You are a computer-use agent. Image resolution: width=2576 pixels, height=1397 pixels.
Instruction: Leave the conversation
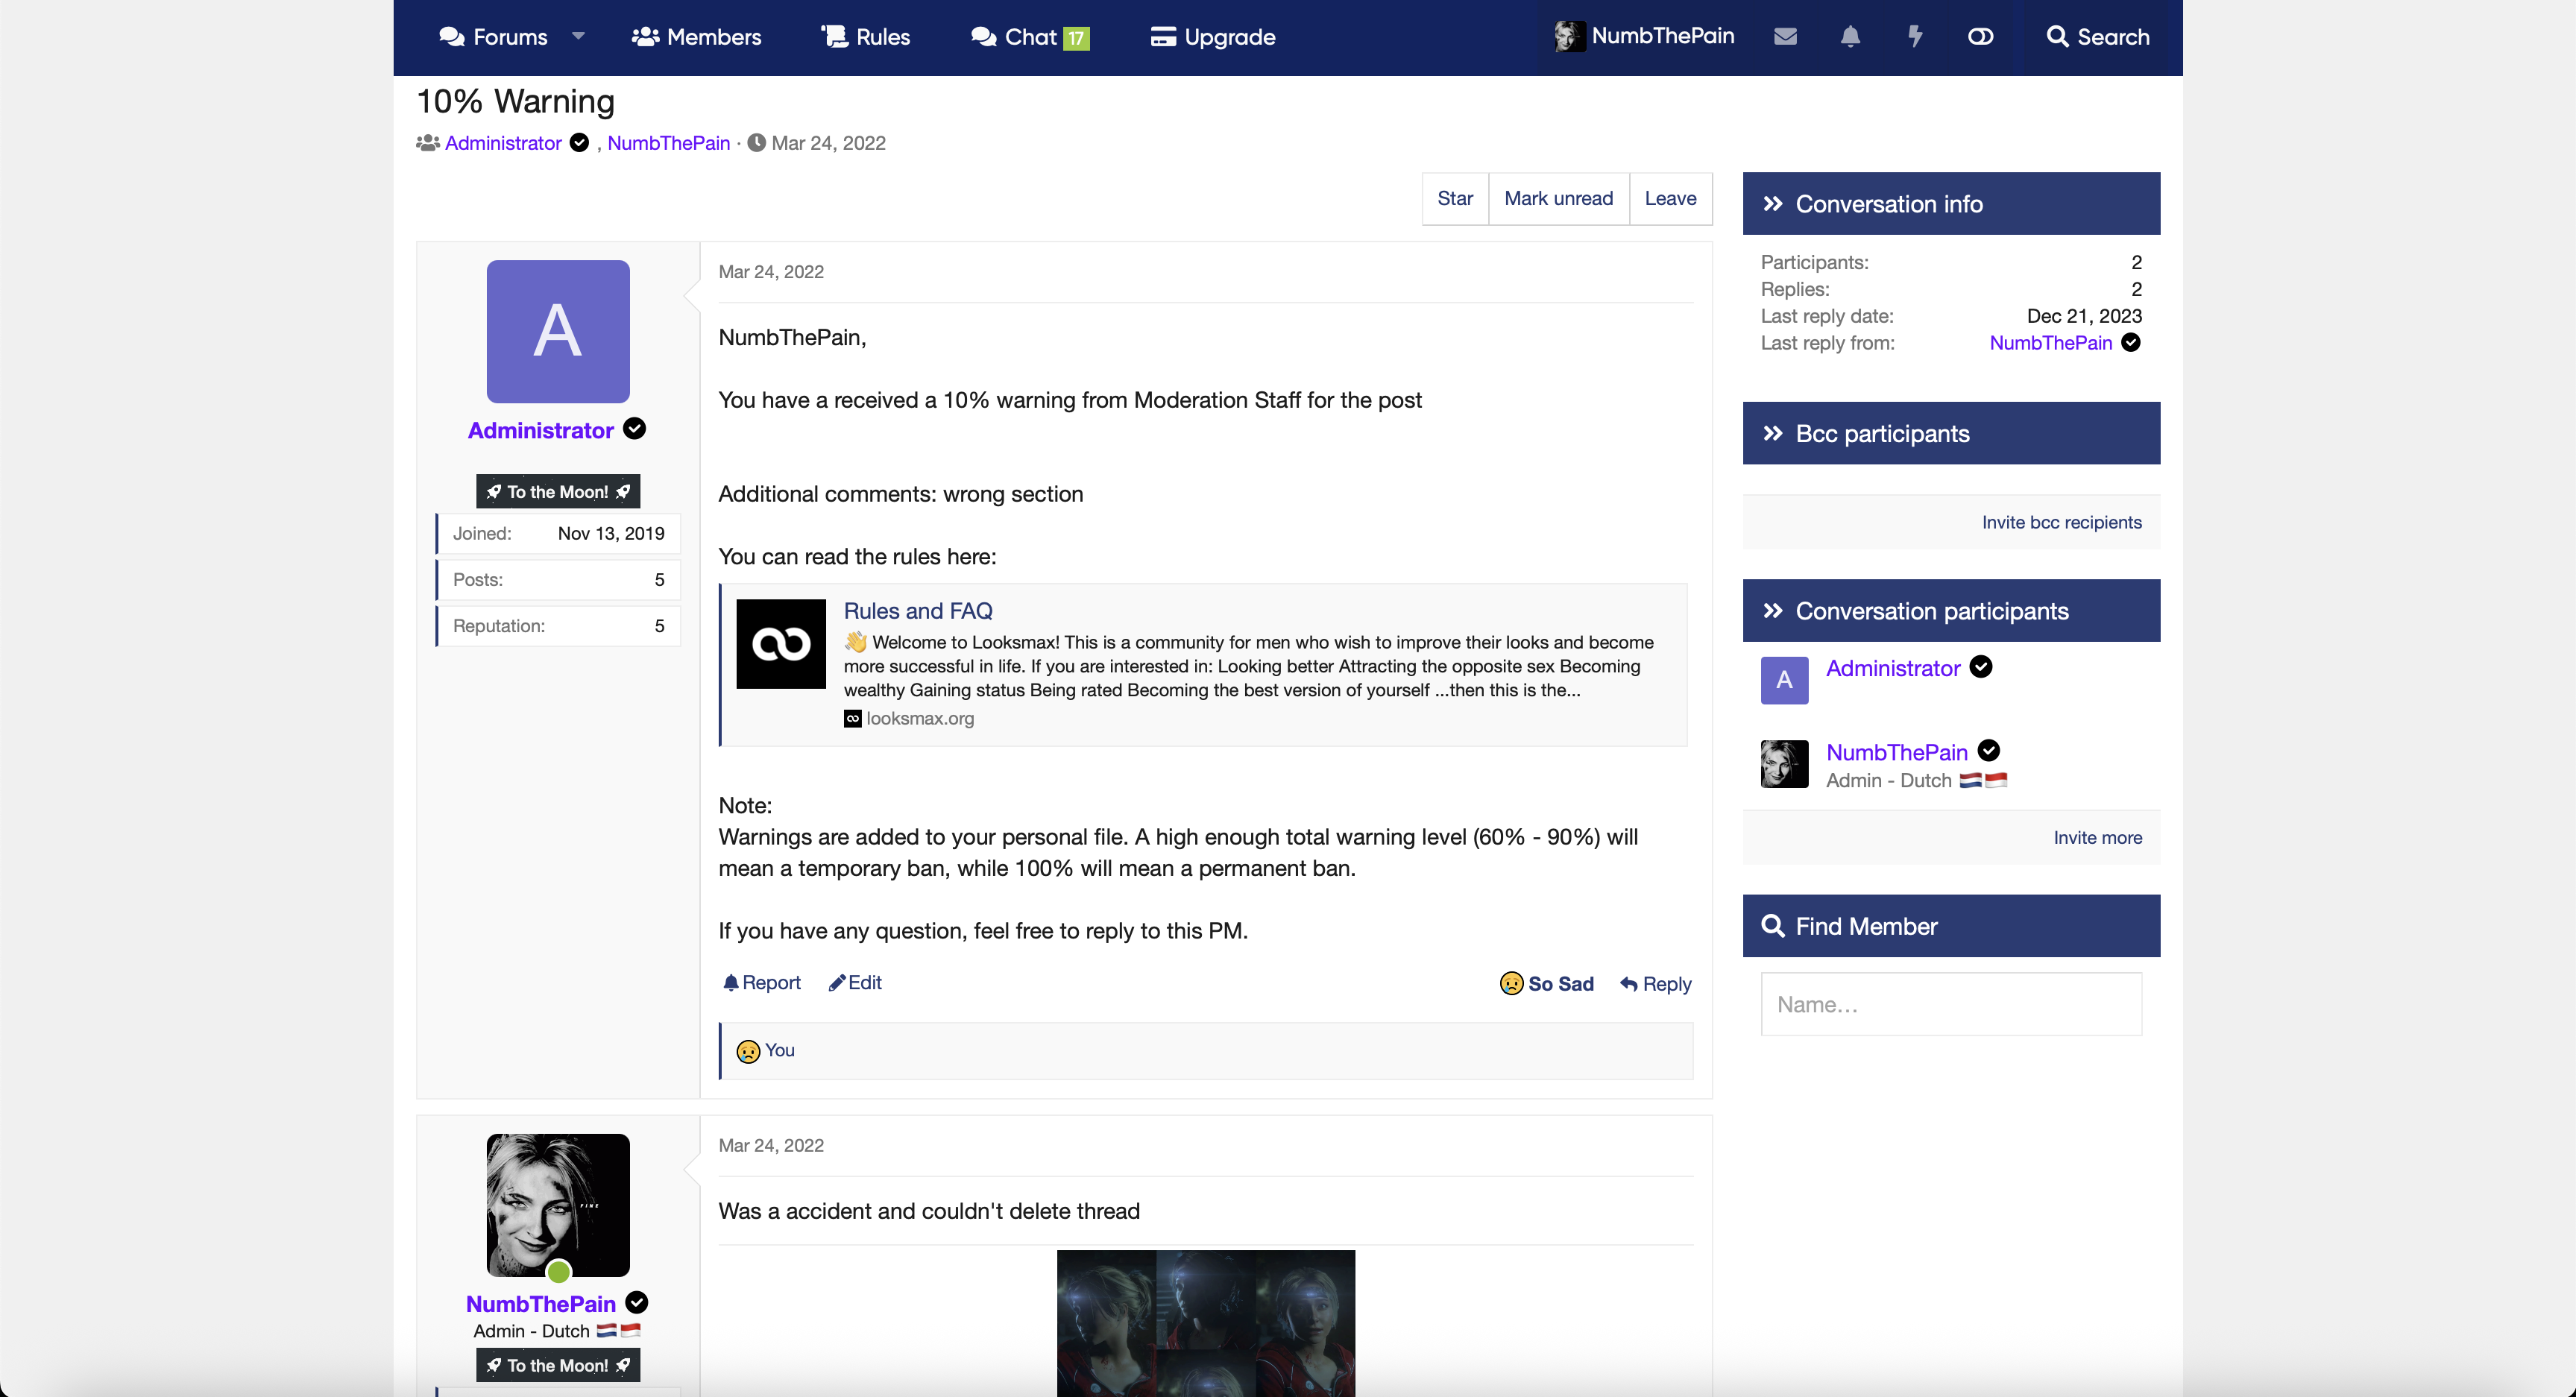[1670, 198]
